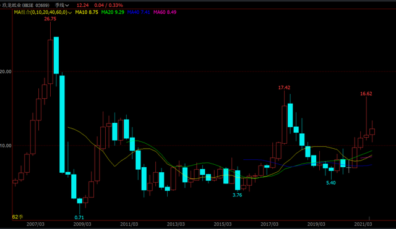The width and height of the screenshot is (396, 229).
Task: Click the magenta MA60 8.49 legend
Action: (165, 12)
